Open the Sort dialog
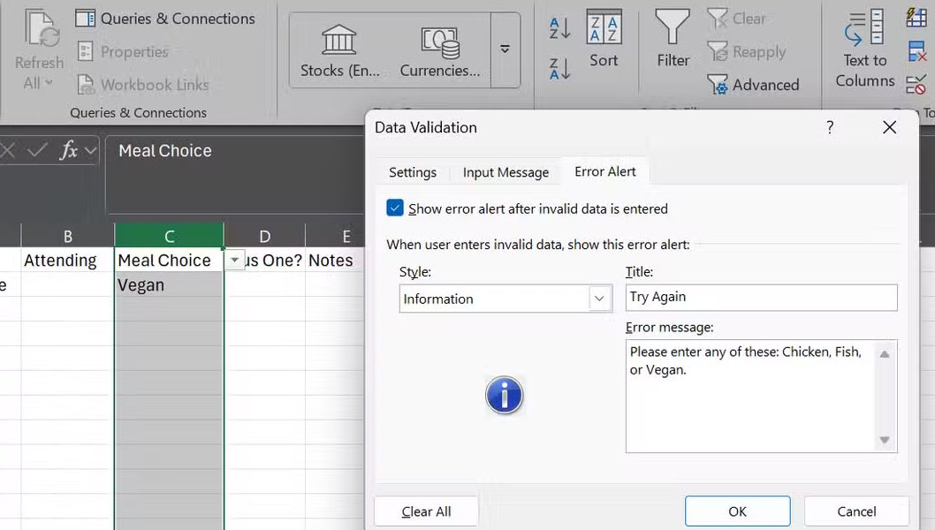935x530 pixels. [604, 40]
